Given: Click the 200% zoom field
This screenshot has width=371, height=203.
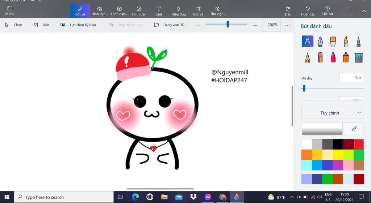Looking at the screenshot, I should [271, 25].
